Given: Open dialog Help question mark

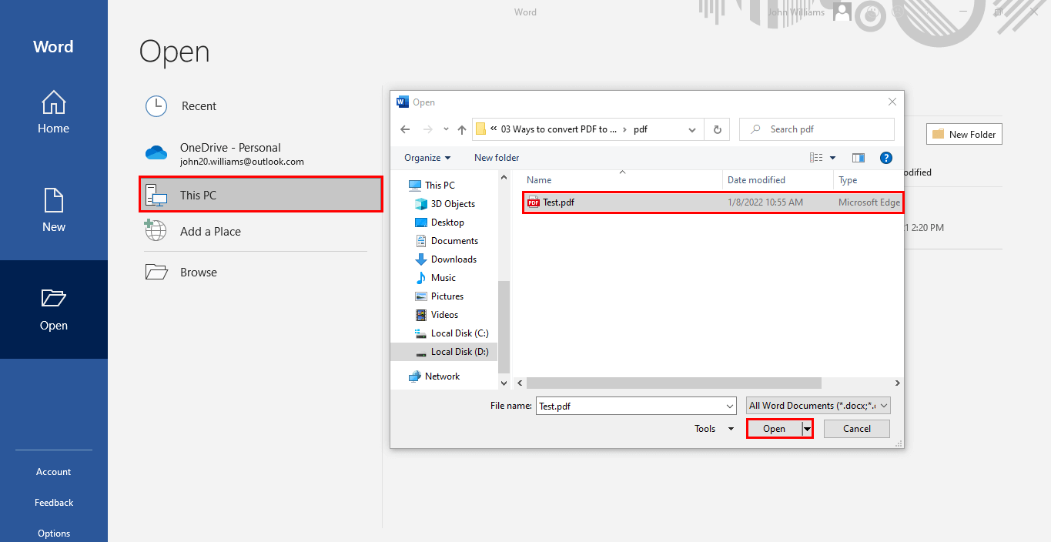Looking at the screenshot, I should pos(885,158).
